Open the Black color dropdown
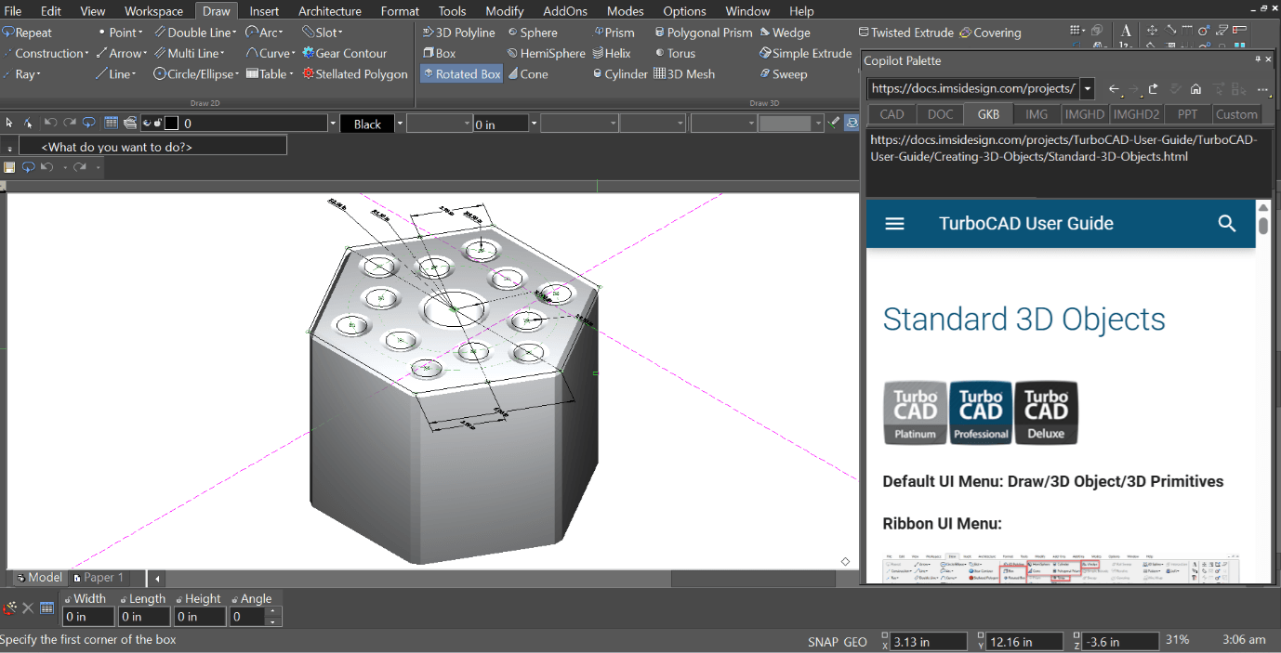 pos(400,124)
